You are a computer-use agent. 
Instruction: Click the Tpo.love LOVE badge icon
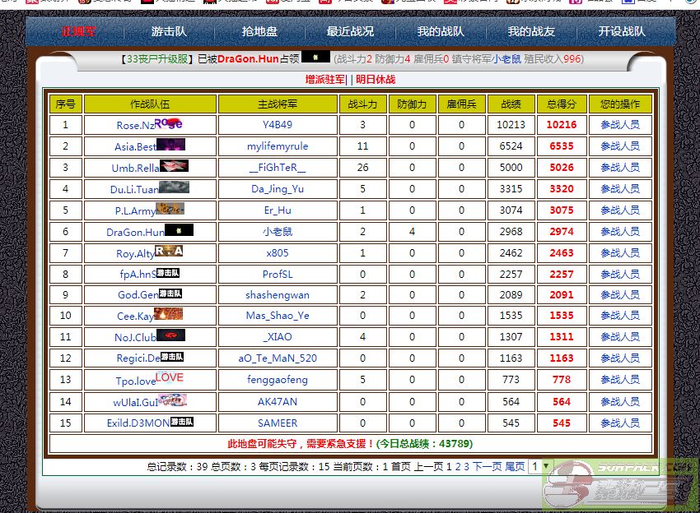pos(170,378)
